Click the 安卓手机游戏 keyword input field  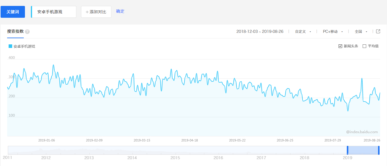pos(54,12)
